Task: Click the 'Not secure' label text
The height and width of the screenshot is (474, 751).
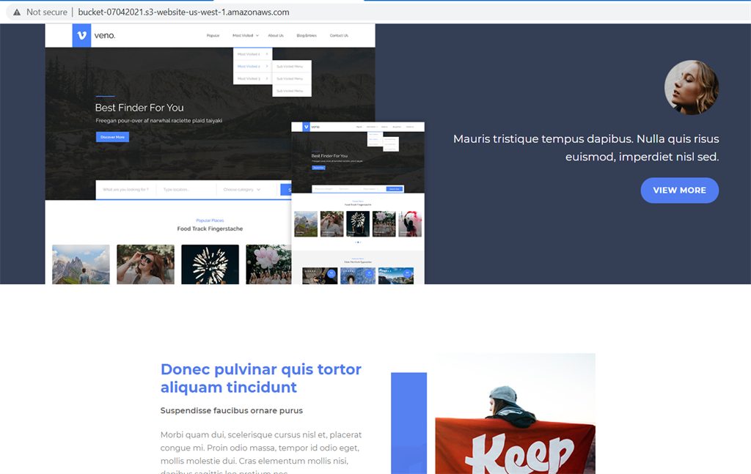Action: 47,12
